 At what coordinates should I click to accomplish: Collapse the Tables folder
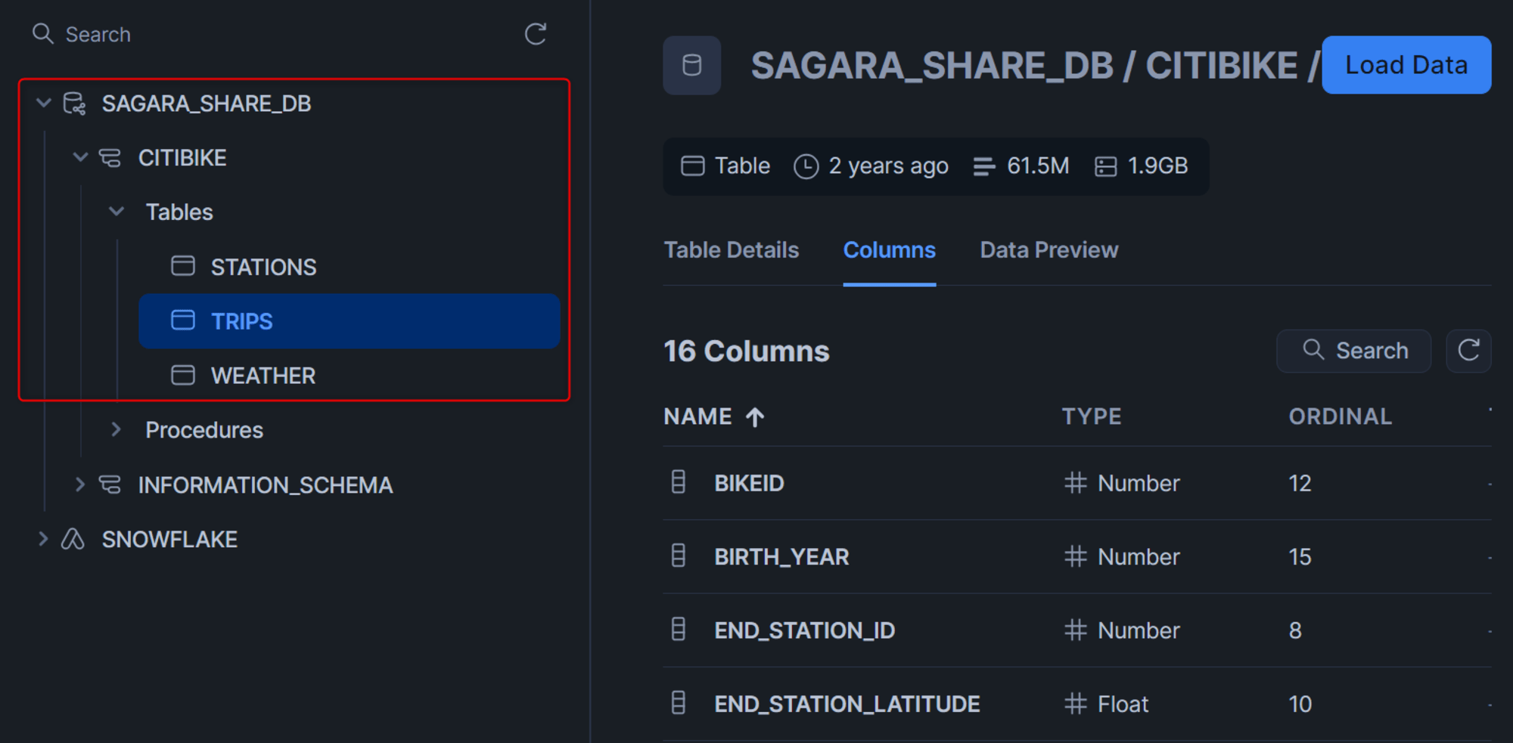click(117, 212)
